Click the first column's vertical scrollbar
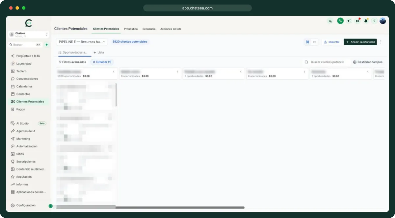The height and width of the screenshot is (218, 395). click(116, 95)
